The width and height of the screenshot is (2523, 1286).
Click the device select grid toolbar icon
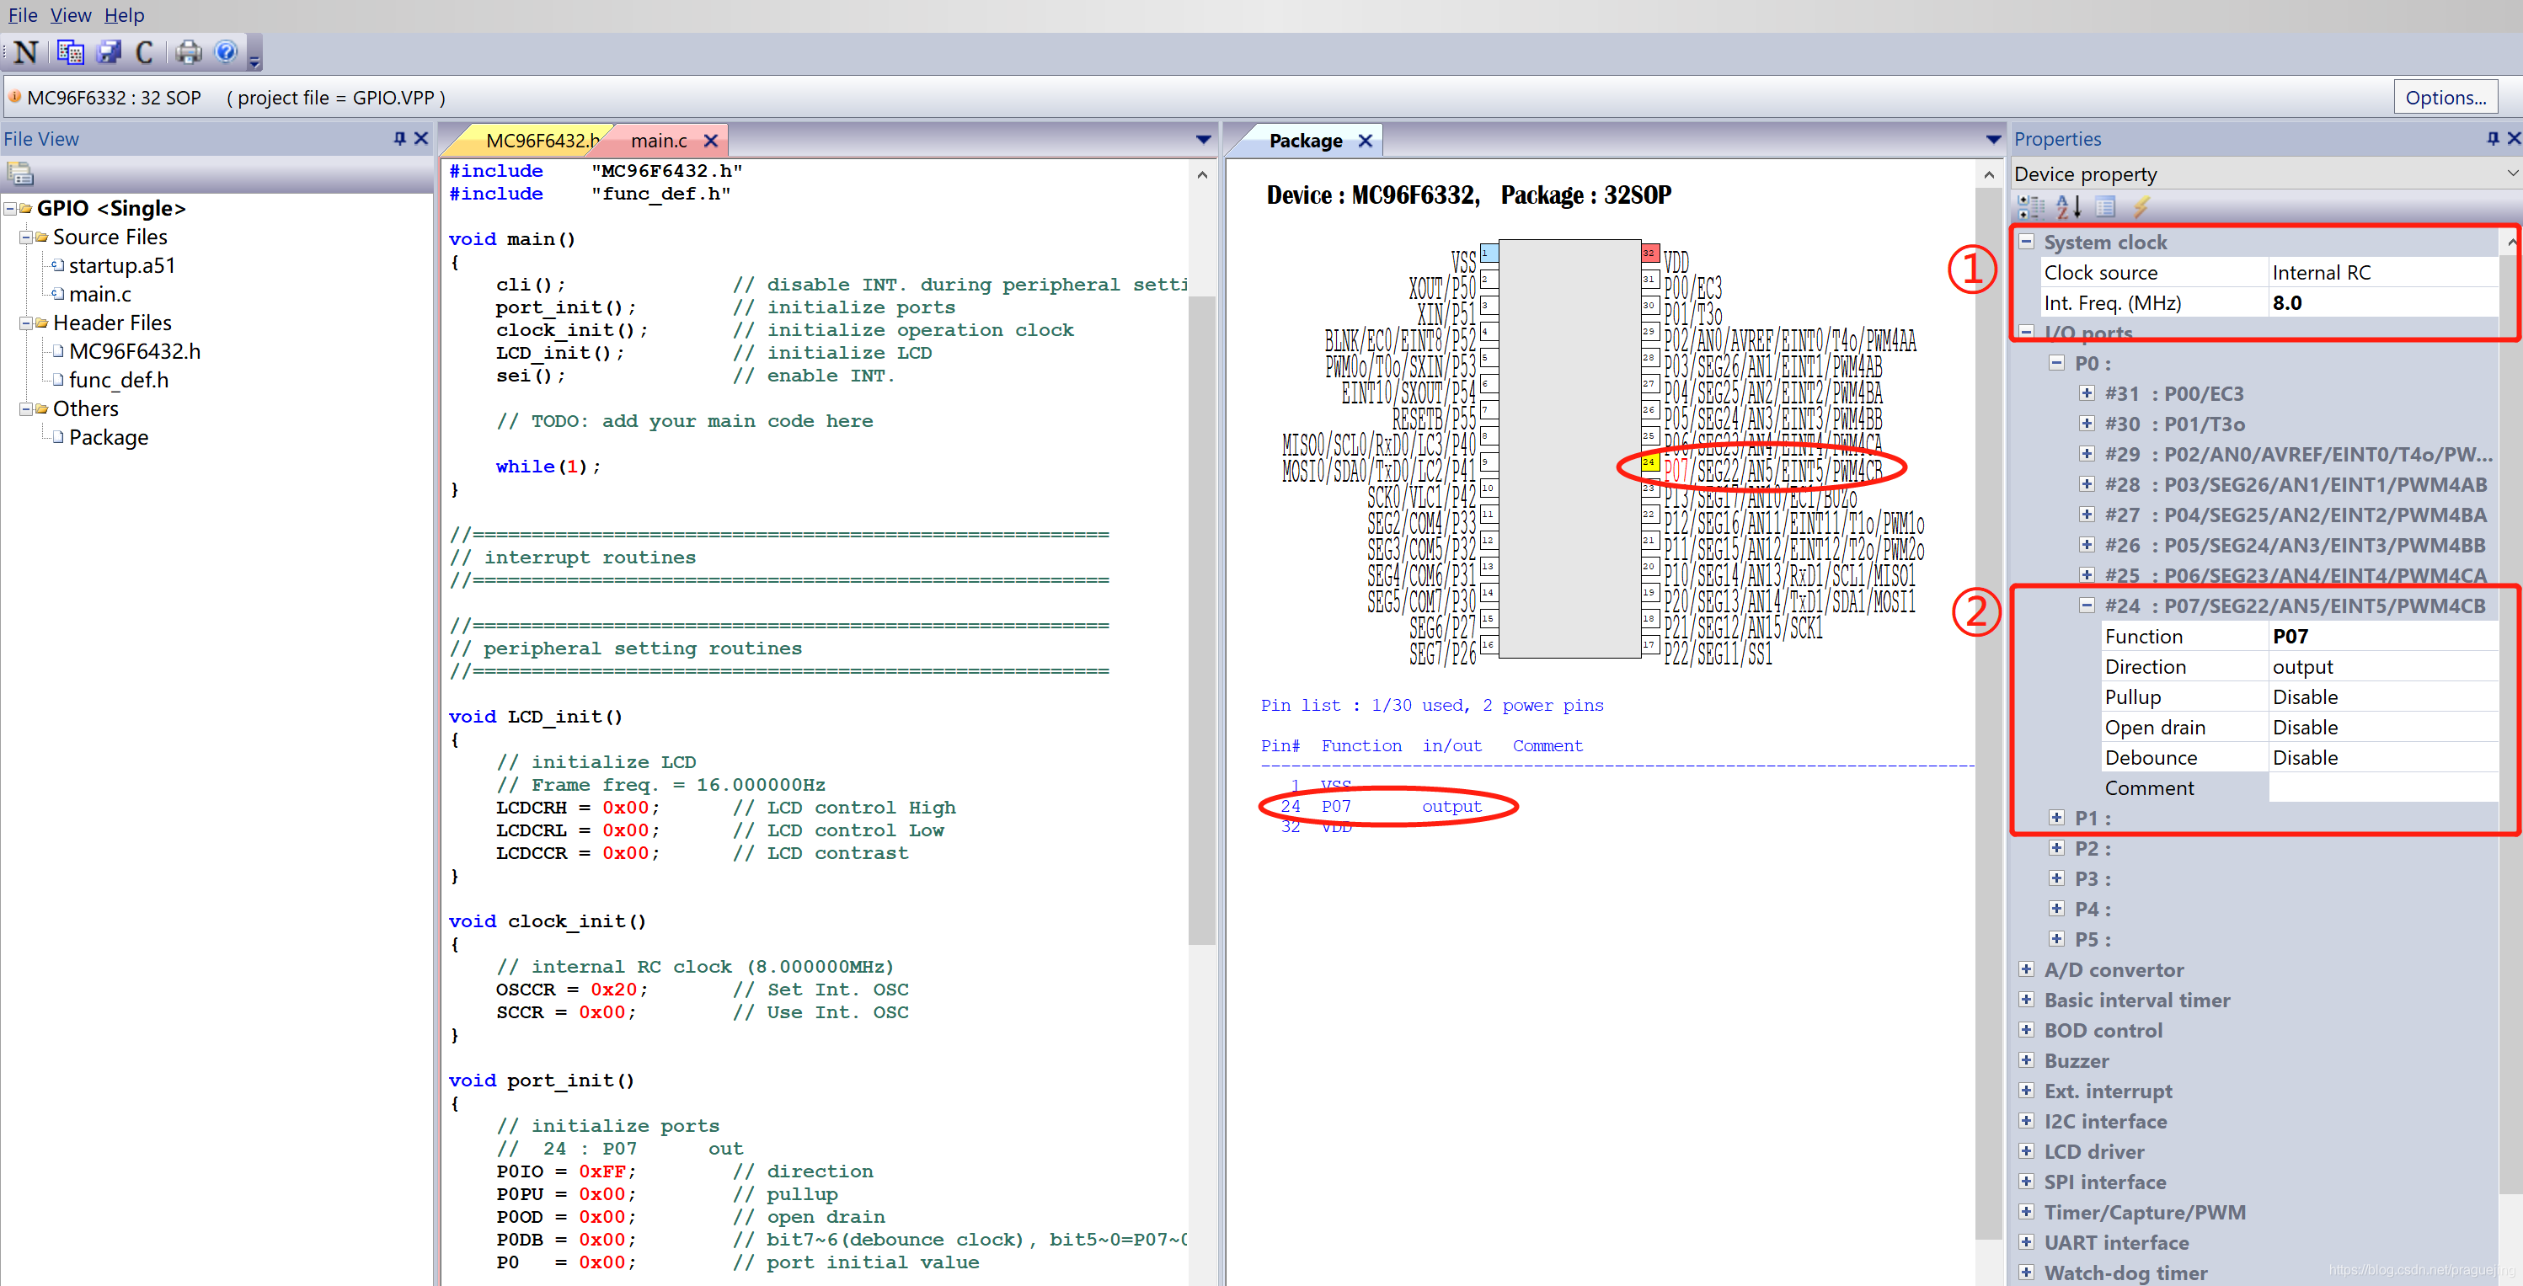pyautogui.click(x=71, y=52)
